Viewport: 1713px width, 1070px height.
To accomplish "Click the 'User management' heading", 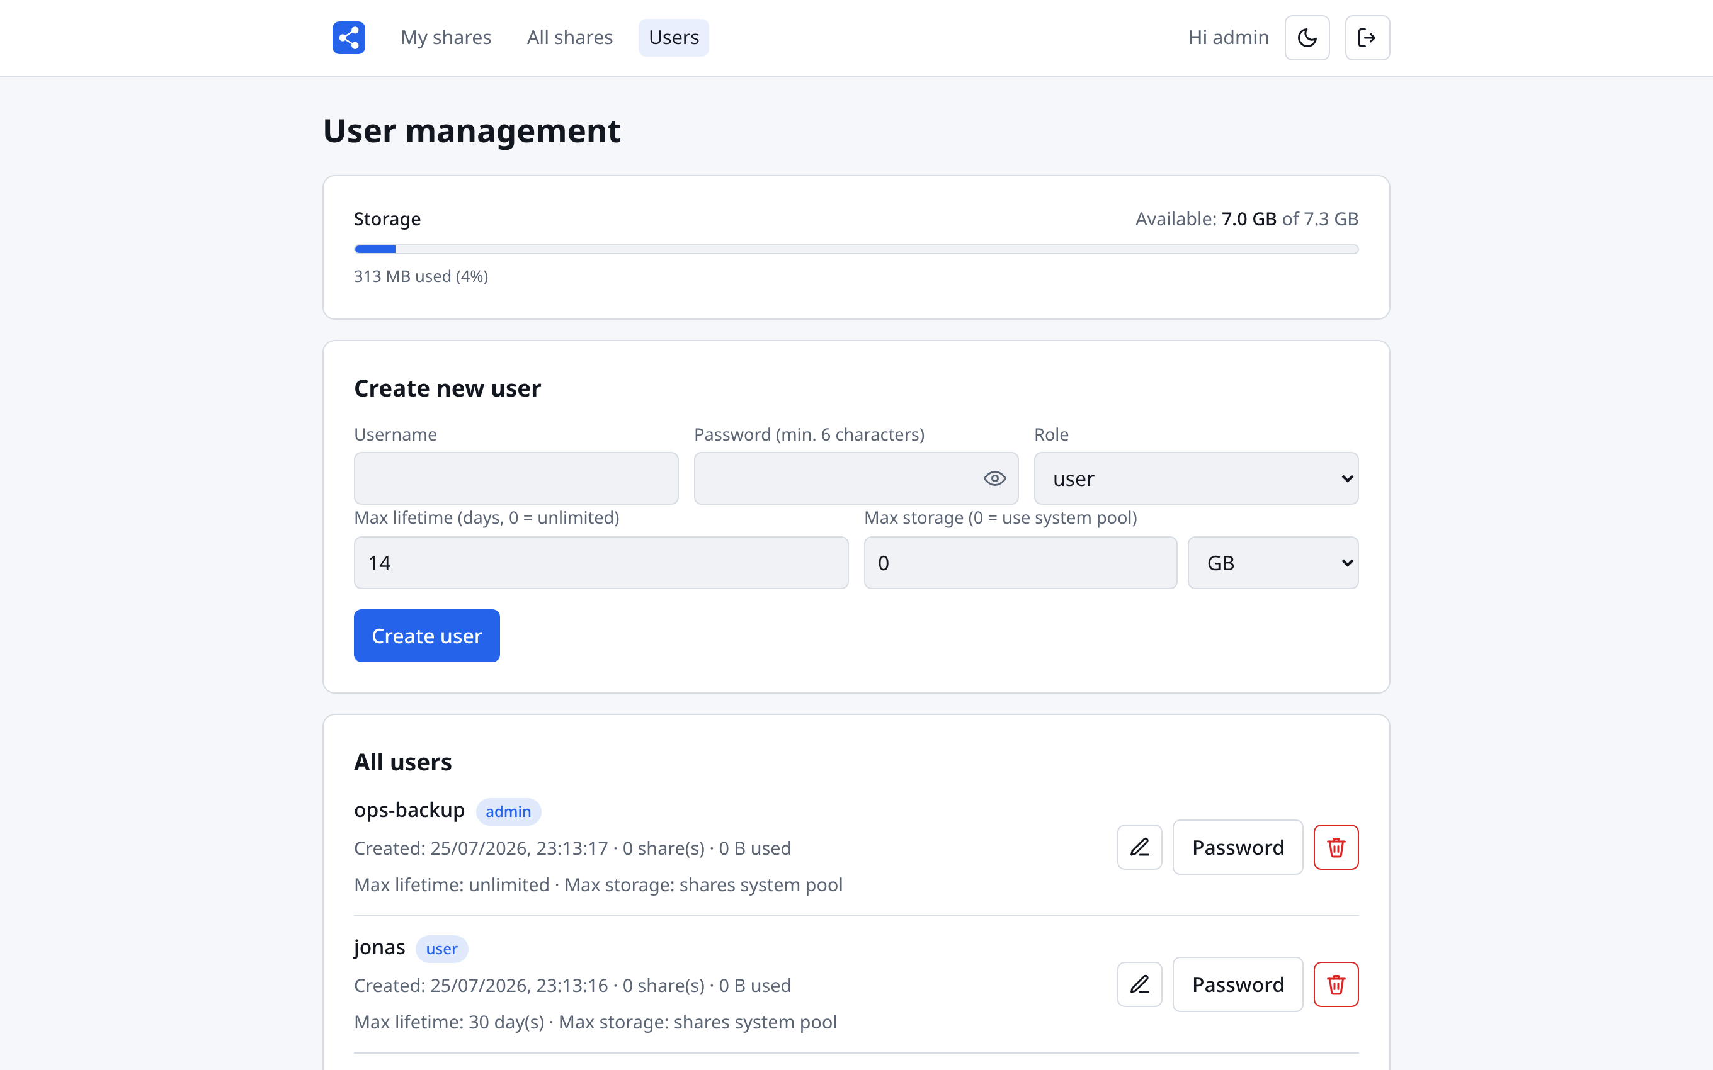I will coord(472,131).
